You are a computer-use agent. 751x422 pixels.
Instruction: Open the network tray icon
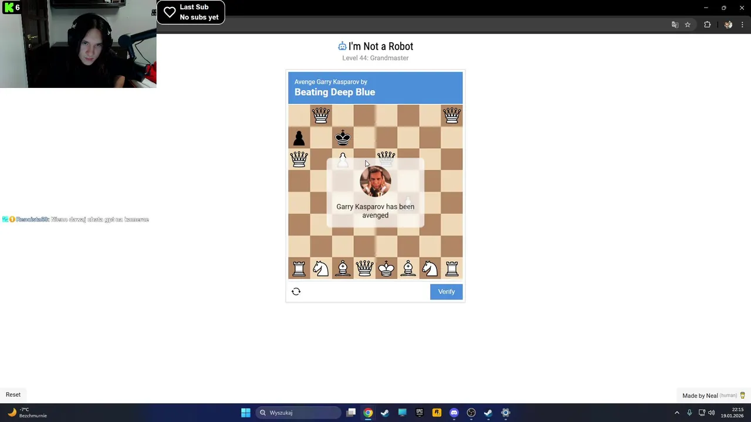702,413
